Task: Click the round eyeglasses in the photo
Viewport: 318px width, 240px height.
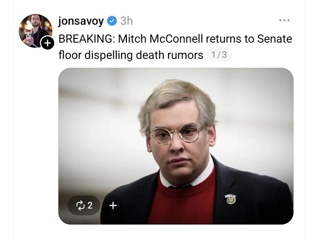Action: pyautogui.click(x=176, y=134)
